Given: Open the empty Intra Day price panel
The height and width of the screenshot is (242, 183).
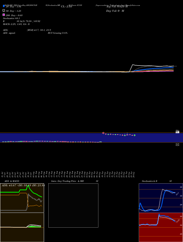Looking at the screenshot, I should 73,205.
